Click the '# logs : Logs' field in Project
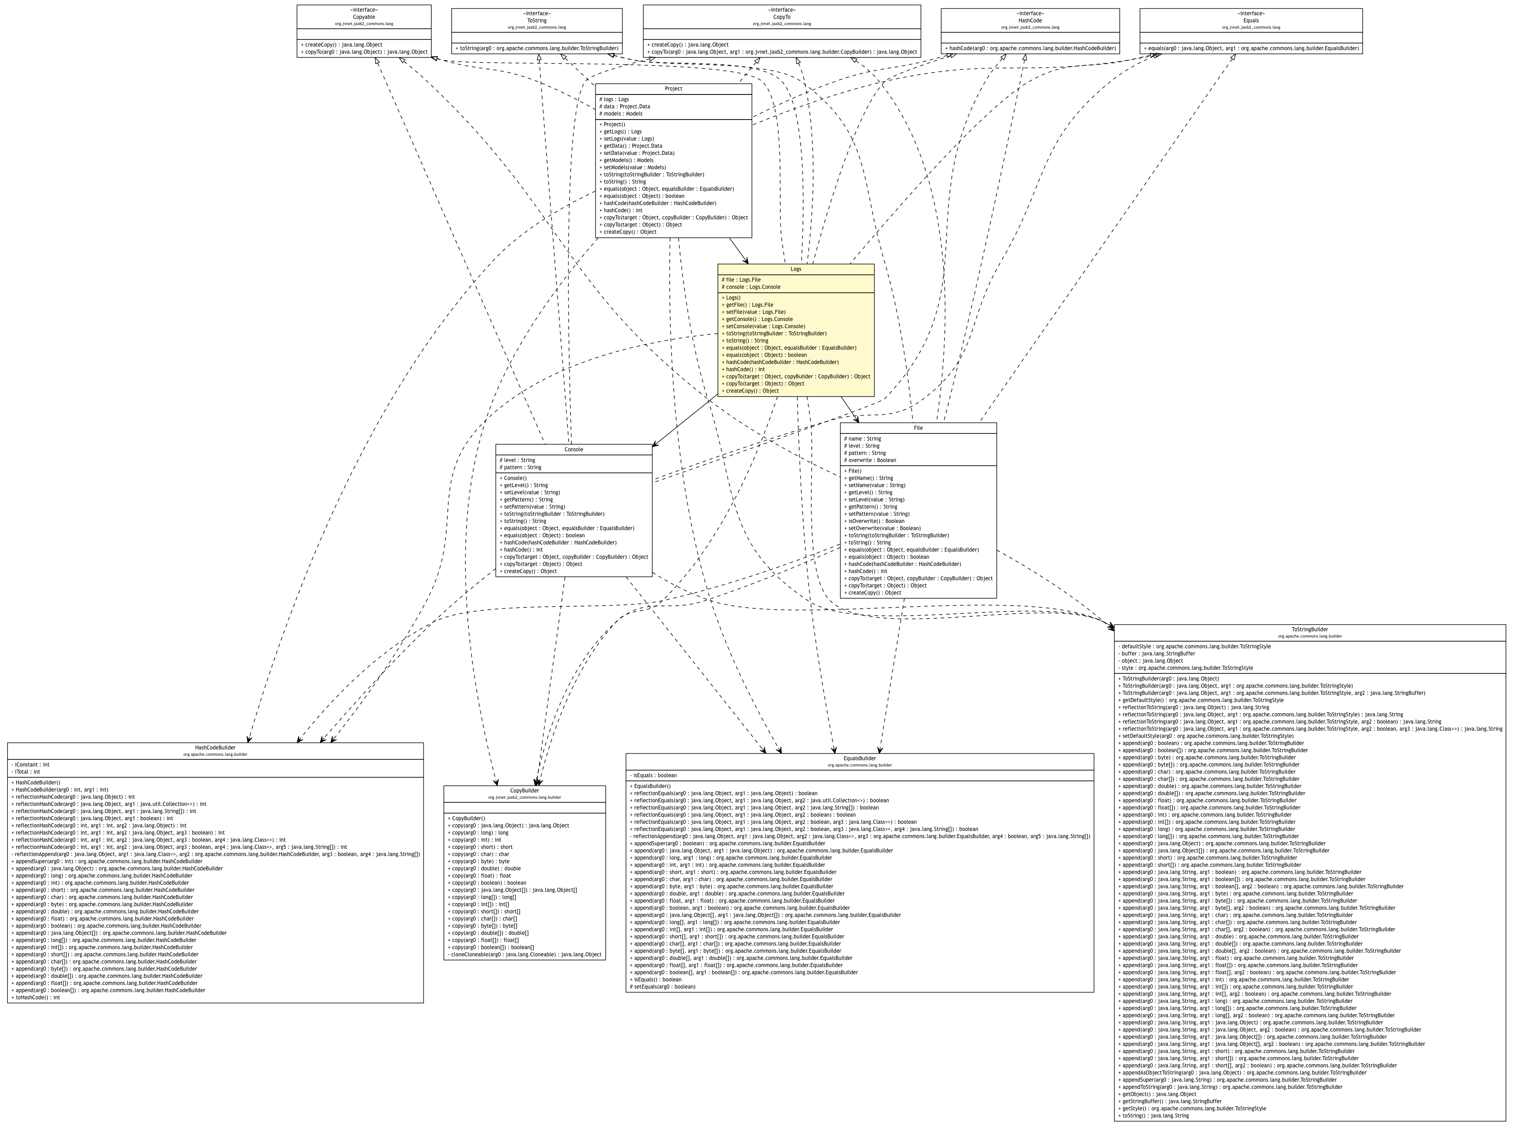Viewport: 1513px width, 1126px height. click(614, 99)
